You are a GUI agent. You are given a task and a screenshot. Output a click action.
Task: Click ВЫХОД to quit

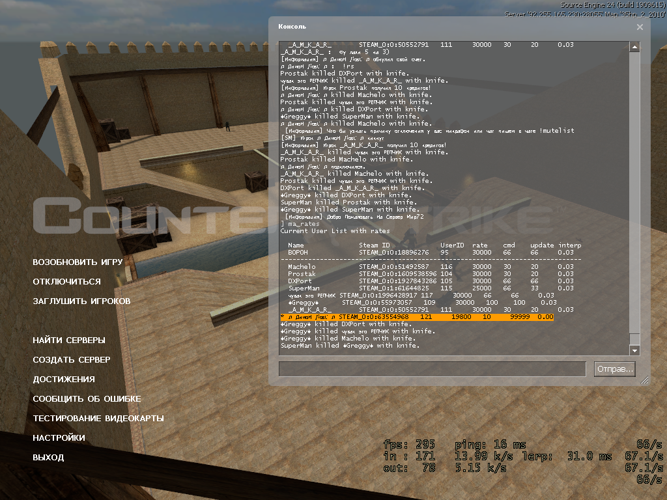pyautogui.click(x=48, y=458)
